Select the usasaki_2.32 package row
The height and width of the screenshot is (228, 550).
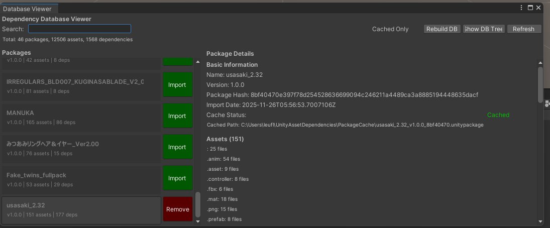[81, 210]
